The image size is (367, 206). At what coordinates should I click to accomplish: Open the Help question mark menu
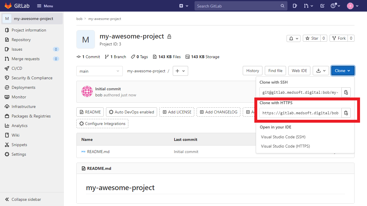335,6
